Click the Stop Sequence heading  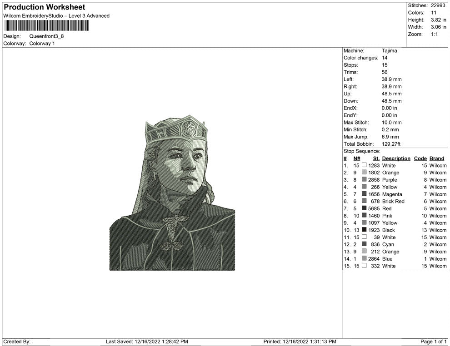pos(362,151)
